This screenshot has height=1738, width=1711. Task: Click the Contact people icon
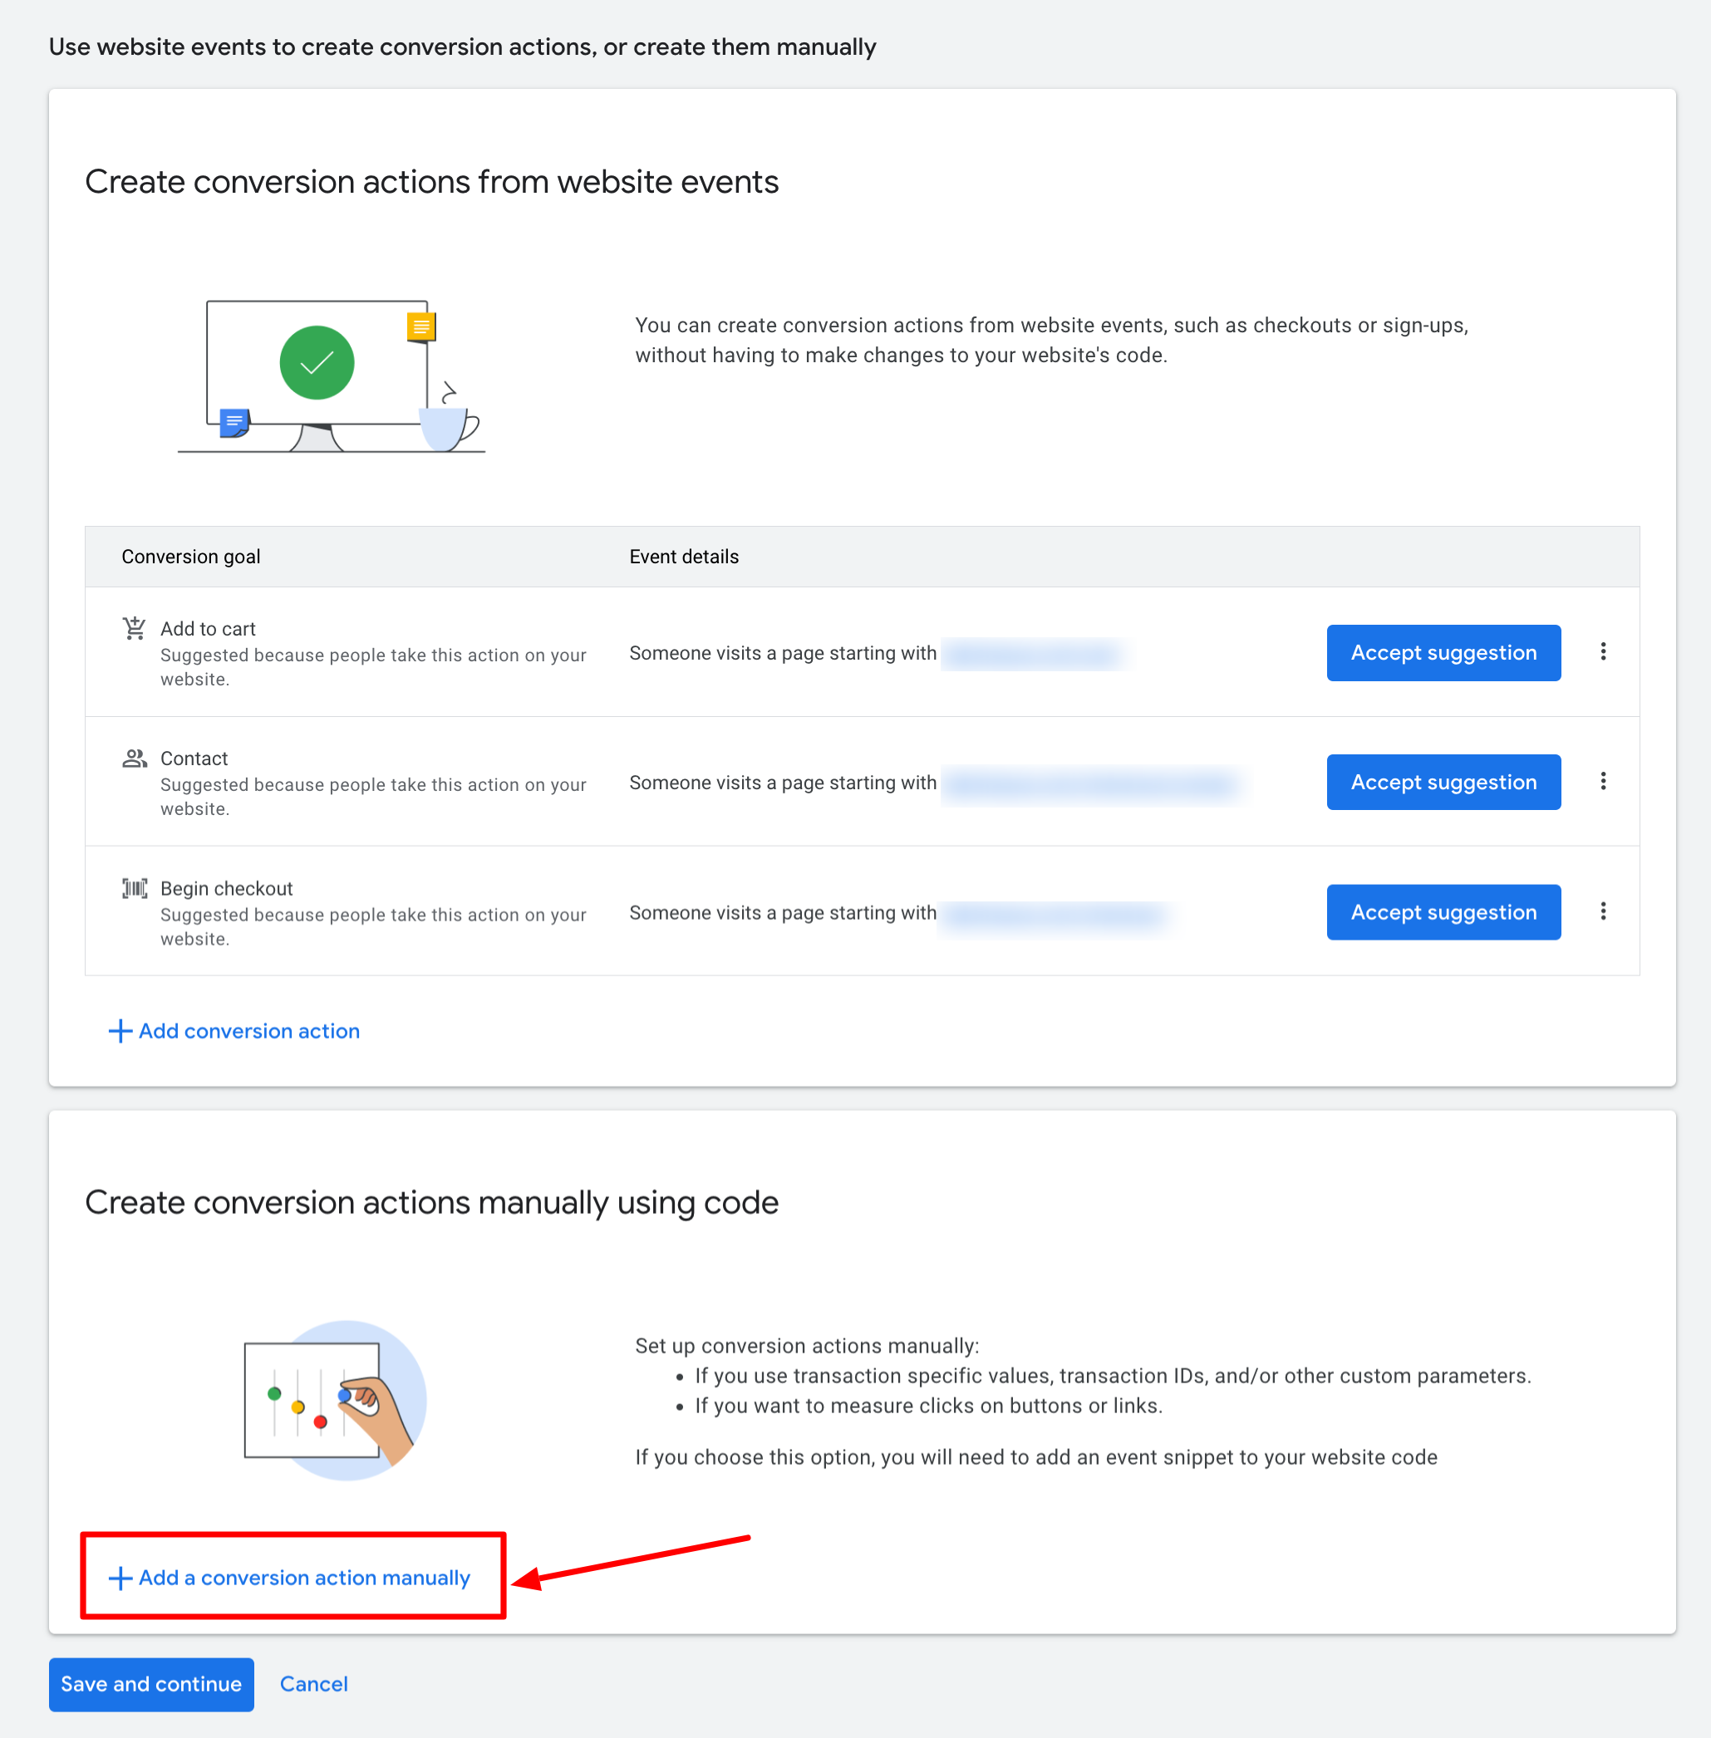134,758
